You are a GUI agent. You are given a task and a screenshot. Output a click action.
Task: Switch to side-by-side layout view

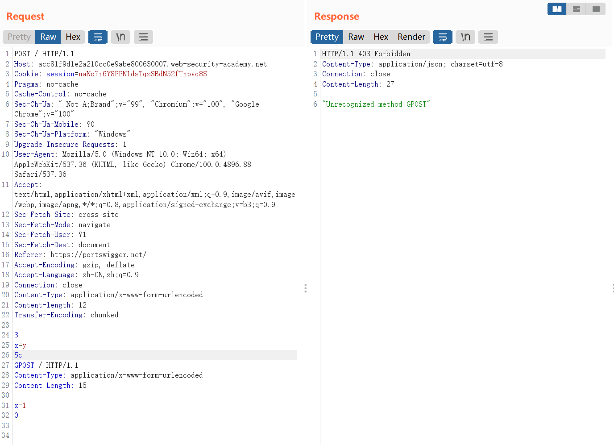click(557, 9)
